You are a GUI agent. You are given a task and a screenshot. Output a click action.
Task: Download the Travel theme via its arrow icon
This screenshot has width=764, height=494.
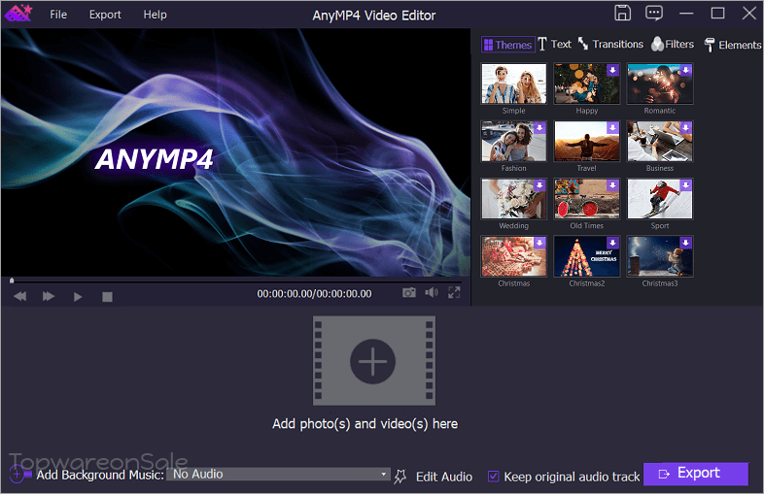coord(612,127)
